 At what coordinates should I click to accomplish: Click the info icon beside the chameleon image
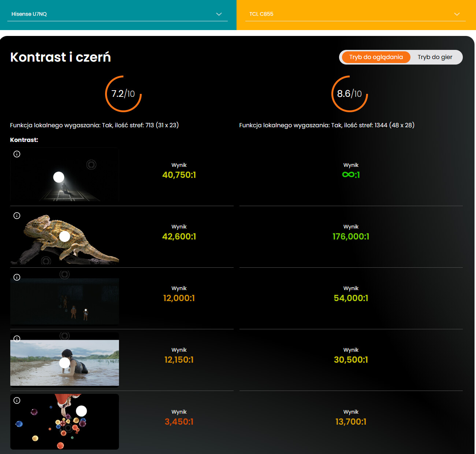17,216
